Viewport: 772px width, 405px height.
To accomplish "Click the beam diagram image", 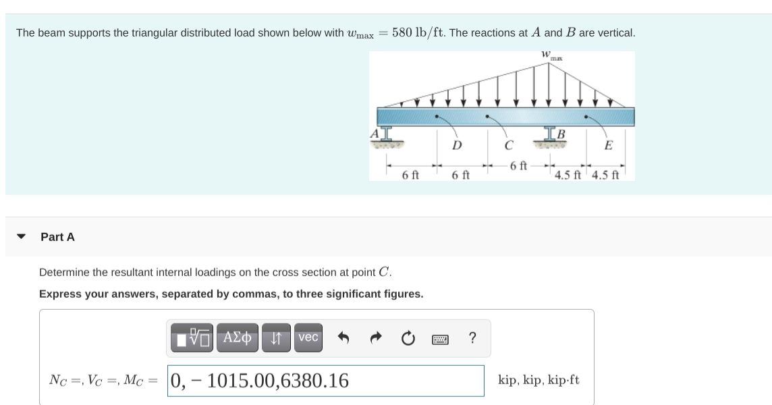I will [x=503, y=116].
